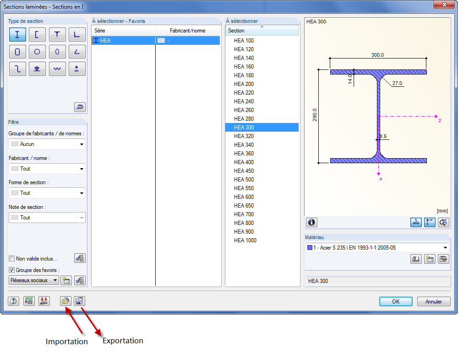Viewport: 458px width, 357px height.
Task: Show section info with the i button
Action: (x=311, y=222)
